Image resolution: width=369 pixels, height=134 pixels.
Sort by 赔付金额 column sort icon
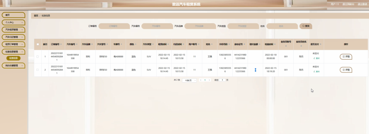click(x=260, y=44)
